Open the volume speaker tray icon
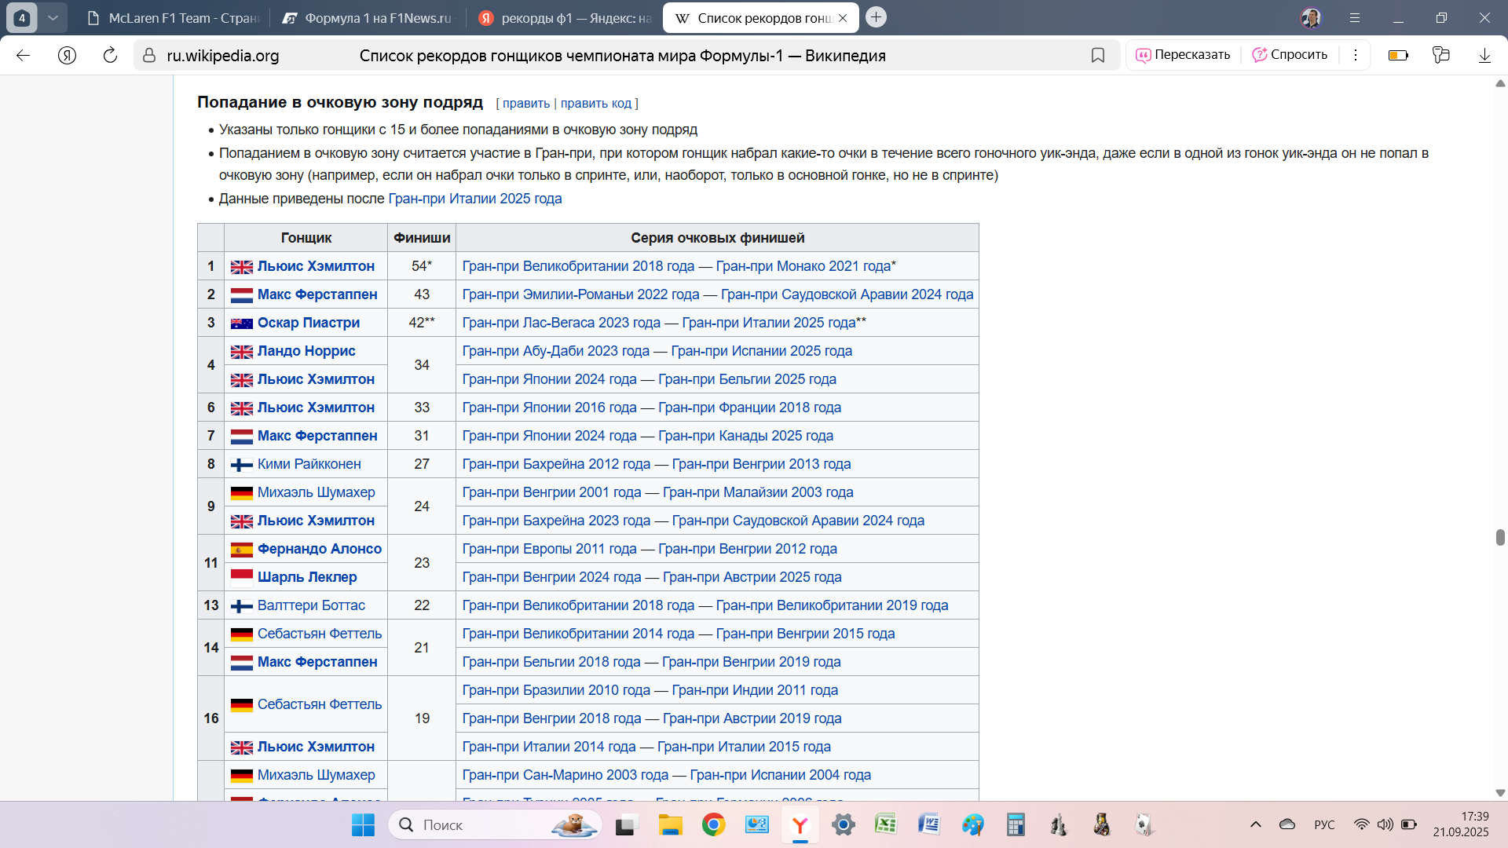This screenshot has height=848, width=1508. click(1385, 824)
